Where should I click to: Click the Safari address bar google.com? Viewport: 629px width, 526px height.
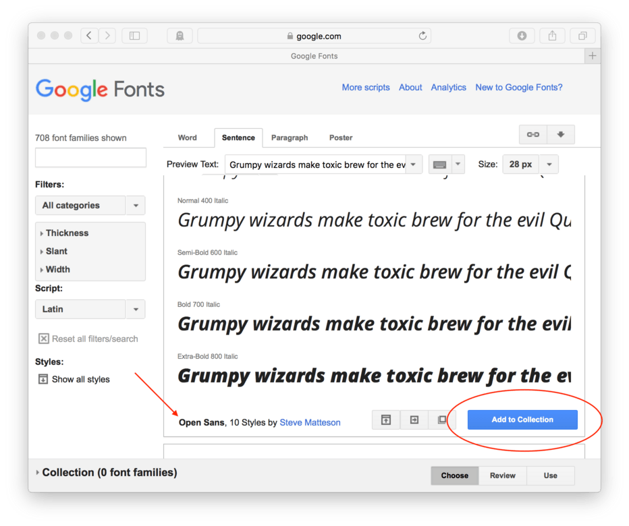[314, 36]
